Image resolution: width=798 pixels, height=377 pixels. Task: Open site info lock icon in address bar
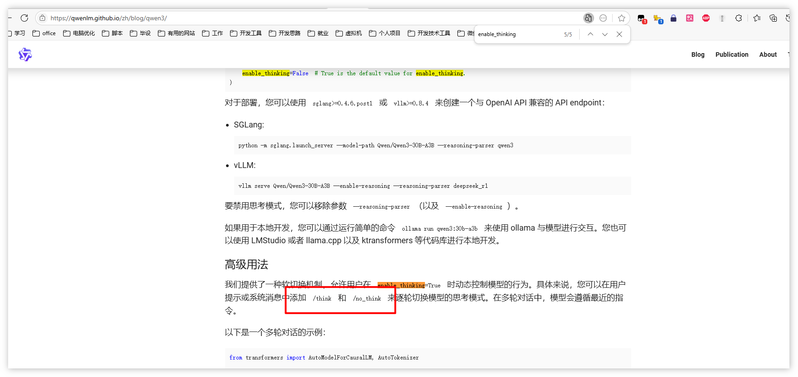42,18
